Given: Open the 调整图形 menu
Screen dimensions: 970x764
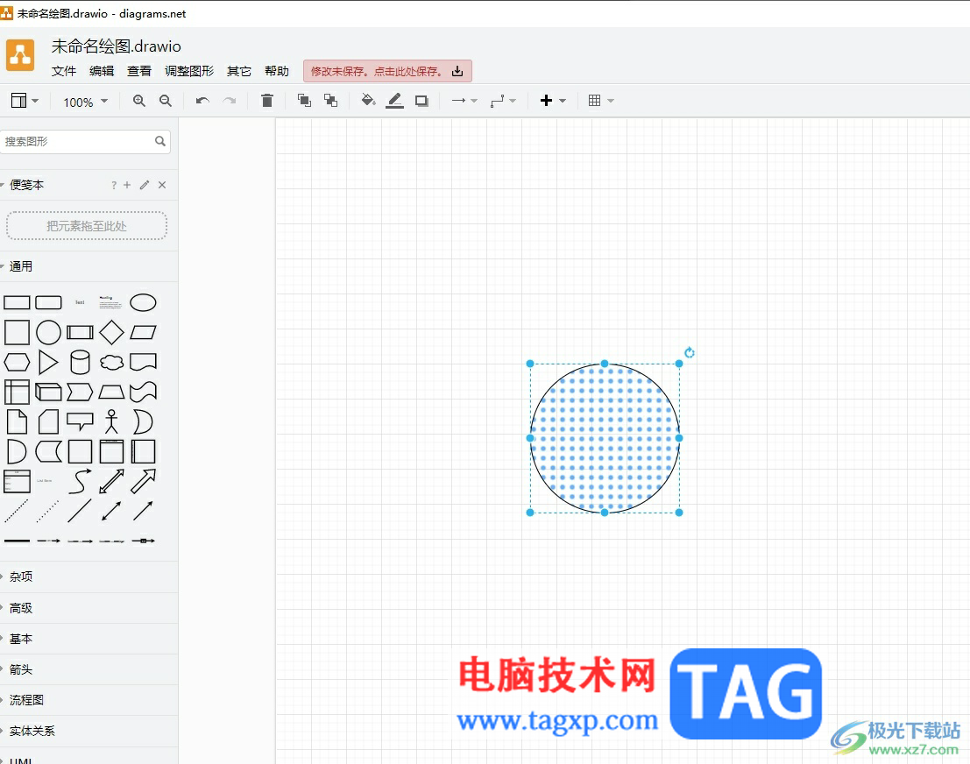Looking at the screenshot, I should (x=189, y=71).
